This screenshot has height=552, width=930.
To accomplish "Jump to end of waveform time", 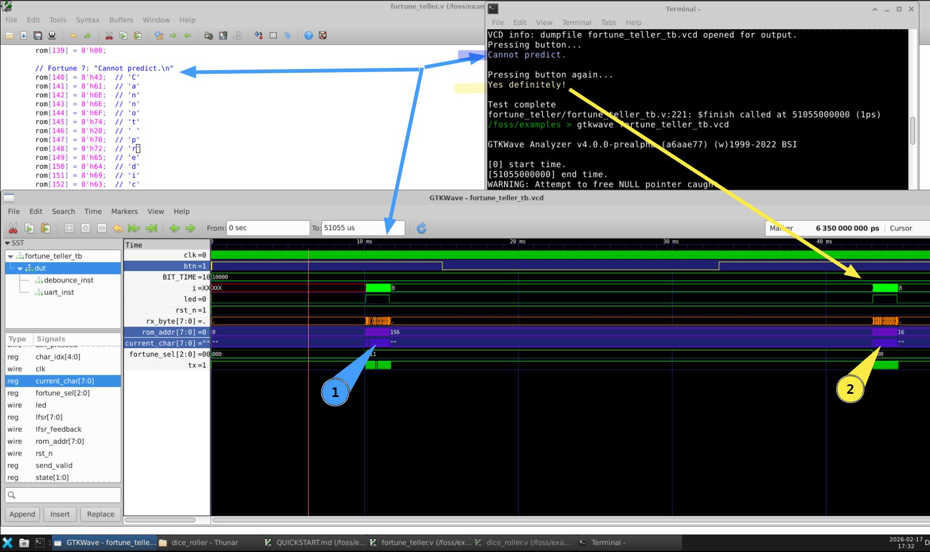I will (151, 228).
